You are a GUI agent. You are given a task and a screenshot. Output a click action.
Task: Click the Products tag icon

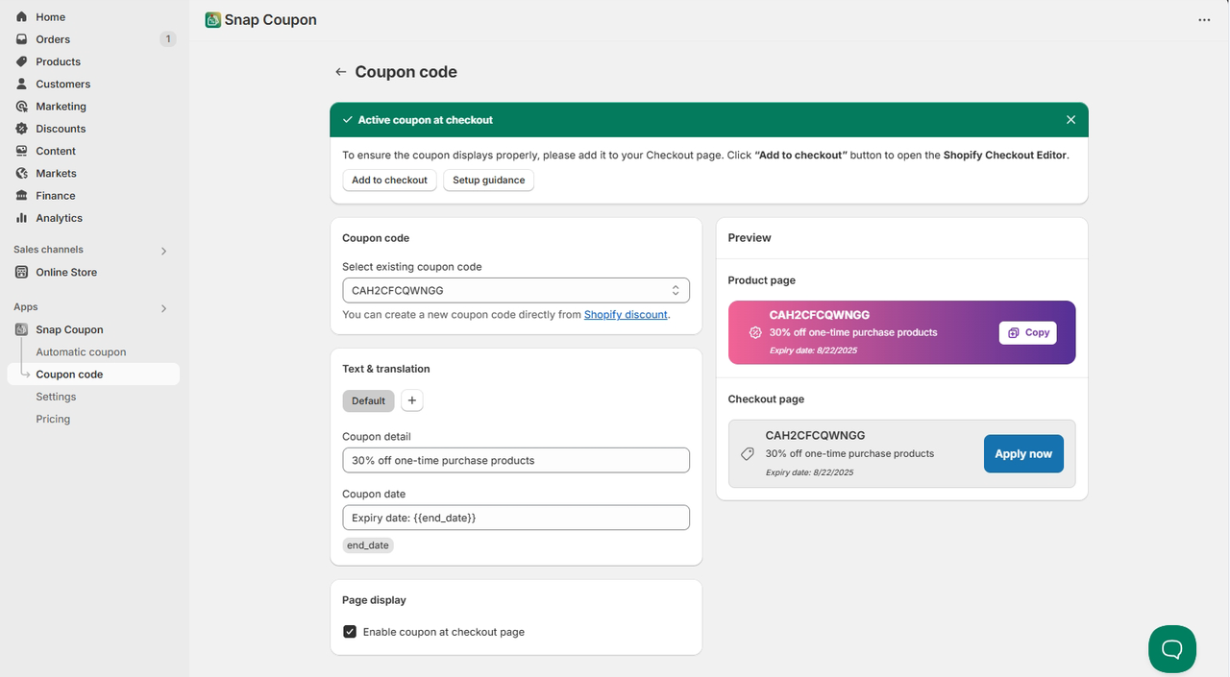point(21,61)
